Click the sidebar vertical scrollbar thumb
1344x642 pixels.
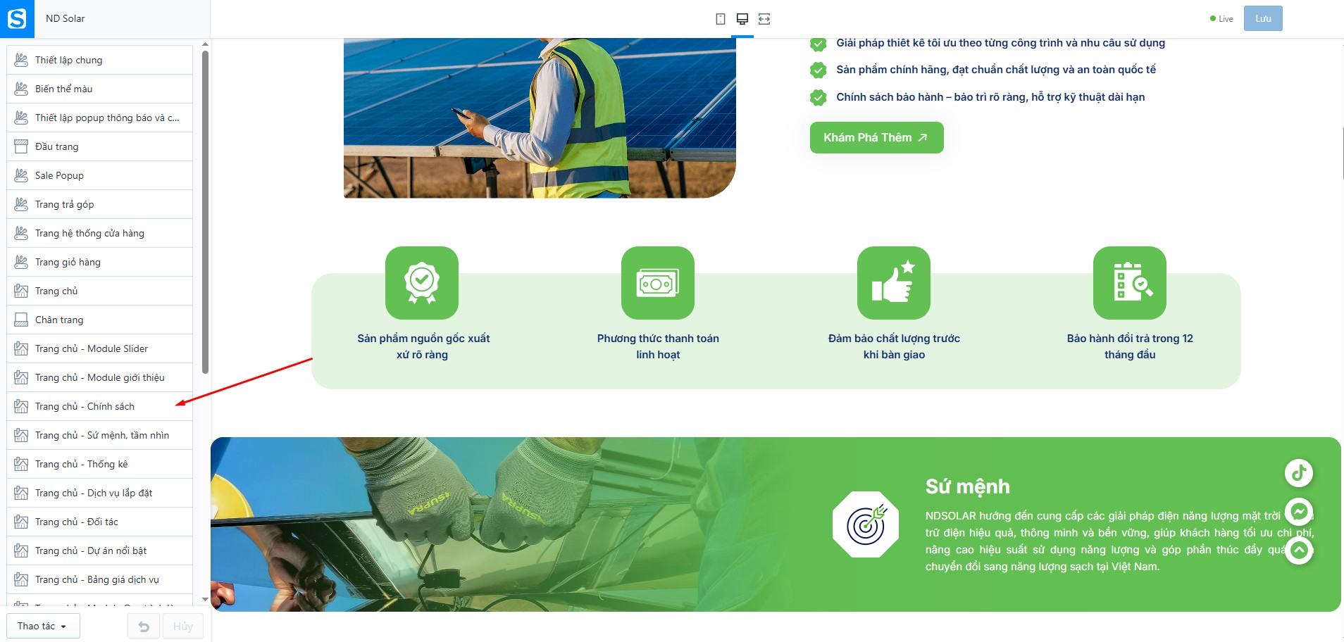205,211
